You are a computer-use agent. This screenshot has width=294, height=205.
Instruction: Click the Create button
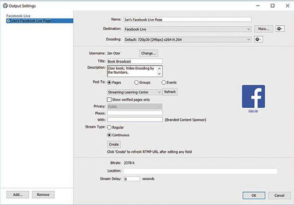(114, 145)
